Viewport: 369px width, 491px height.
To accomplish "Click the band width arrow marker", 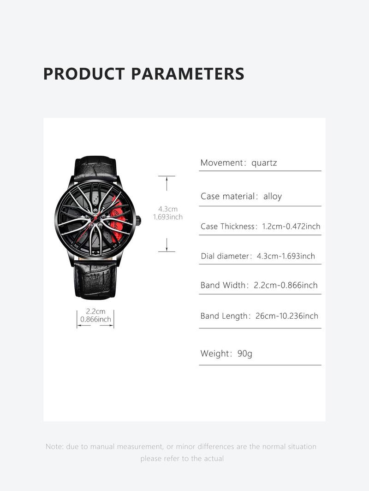I will coord(95,326).
